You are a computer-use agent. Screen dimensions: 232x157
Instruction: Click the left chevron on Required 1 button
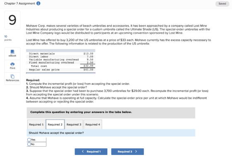tap(83, 151)
